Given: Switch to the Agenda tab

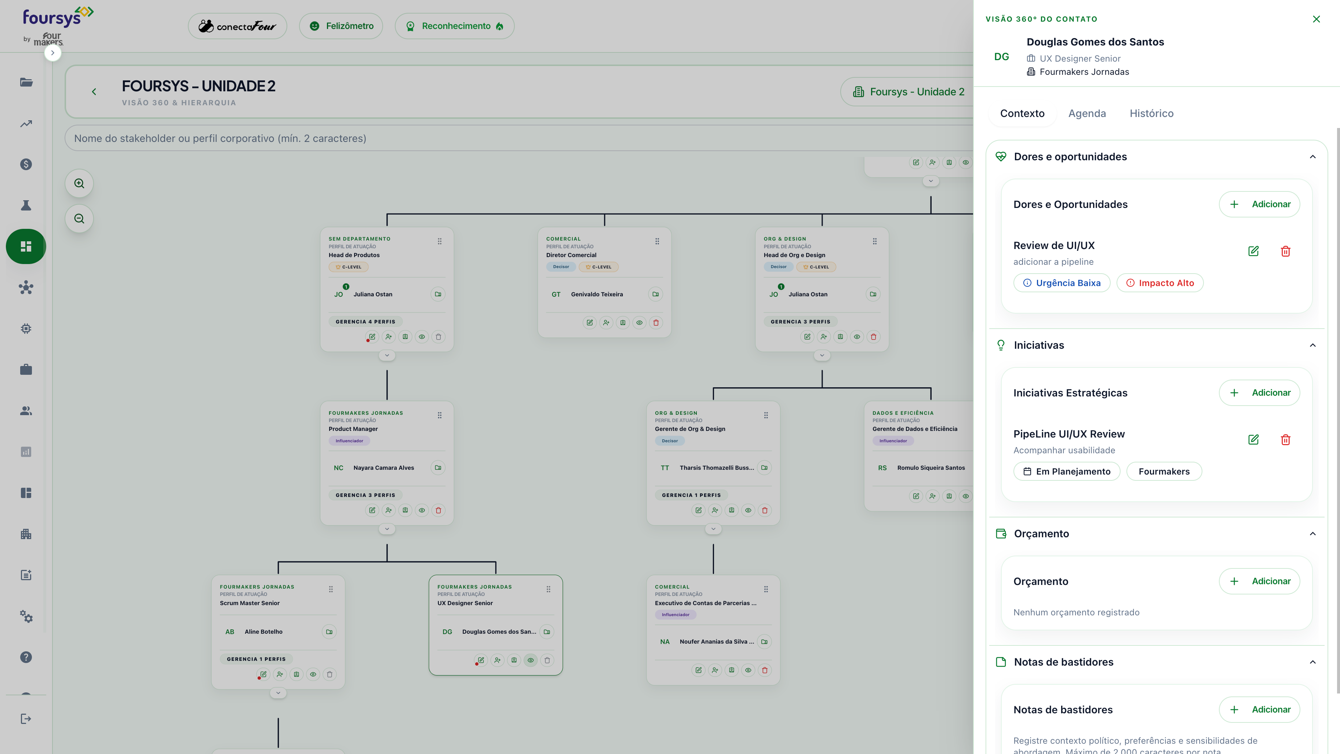Looking at the screenshot, I should (x=1087, y=113).
